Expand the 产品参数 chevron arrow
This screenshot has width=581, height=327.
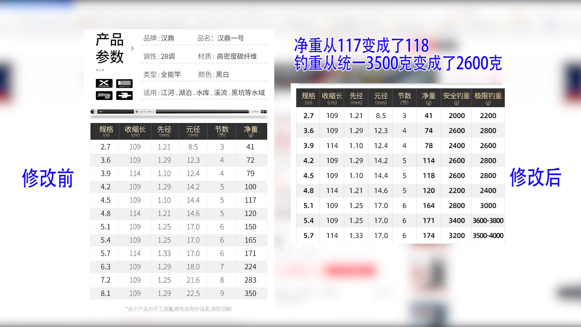132,48
